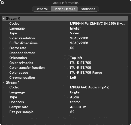Viewport: 131px width, 125px height.
Task: Select the Sample rate row
Action: pos(65,107)
